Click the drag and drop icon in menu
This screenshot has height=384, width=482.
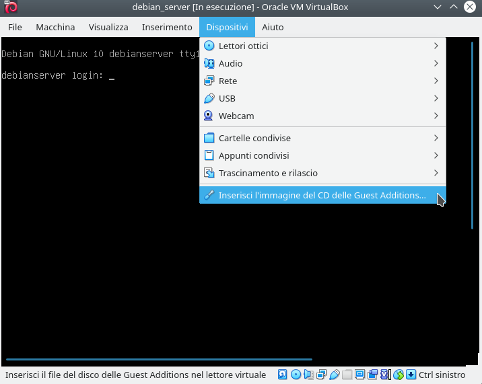click(x=209, y=173)
